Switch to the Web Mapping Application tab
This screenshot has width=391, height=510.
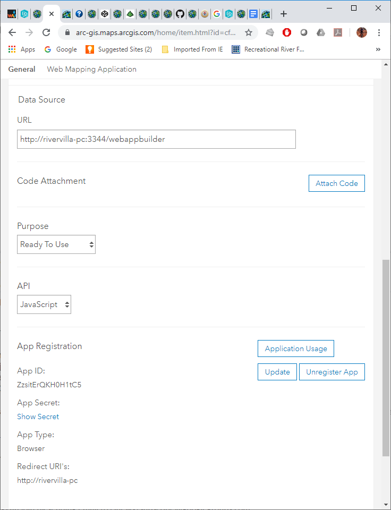pyautogui.click(x=91, y=69)
